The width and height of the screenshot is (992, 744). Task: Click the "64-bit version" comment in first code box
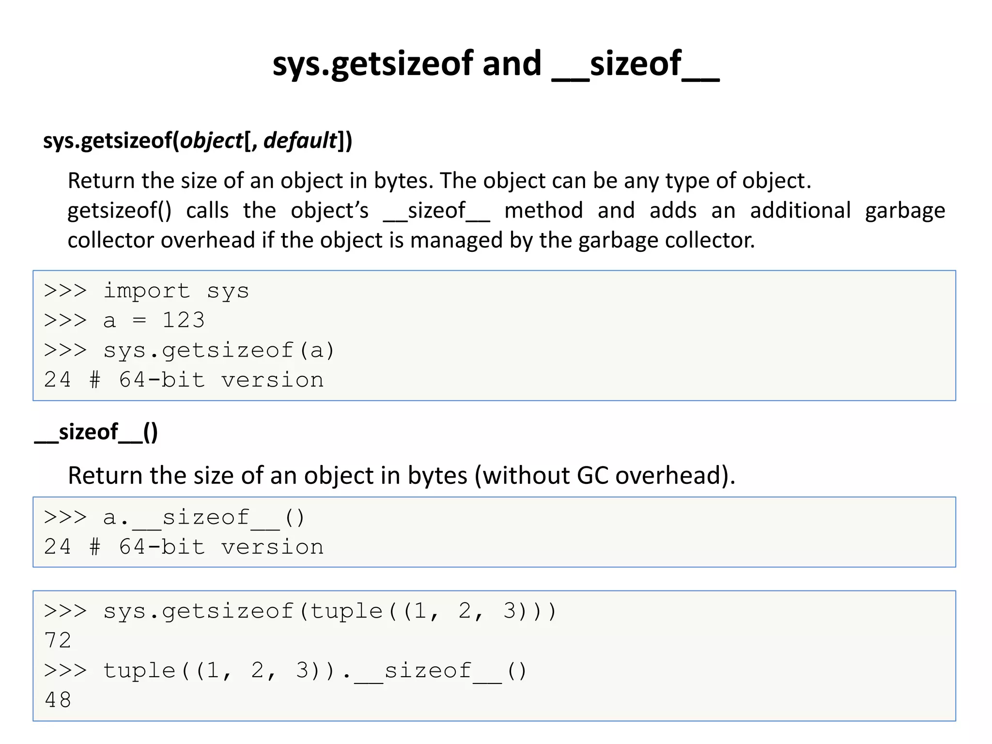point(221,380)
